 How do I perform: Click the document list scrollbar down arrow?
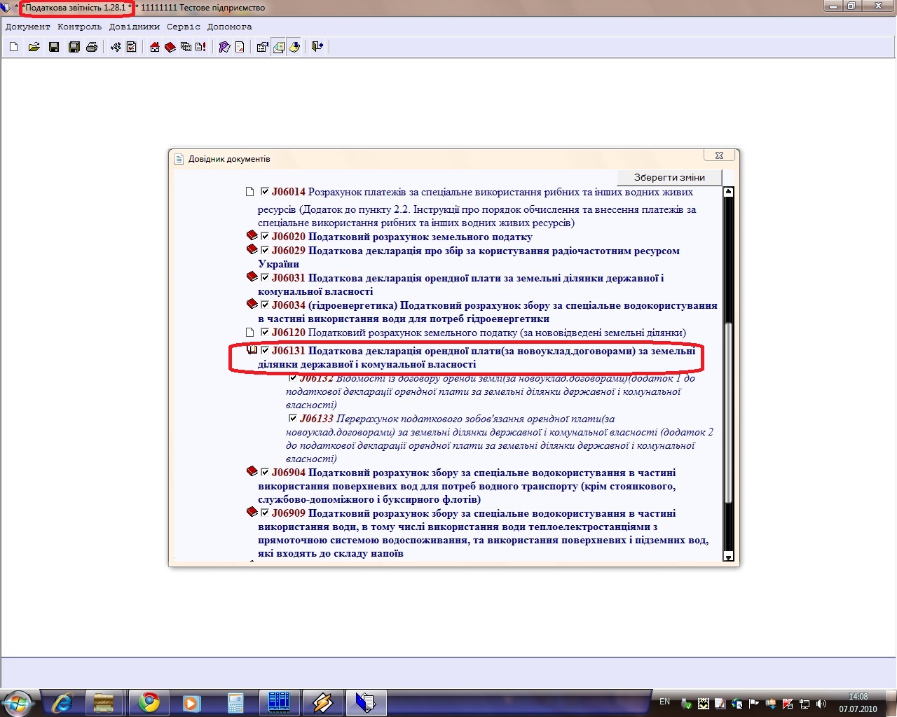click(728, 557)
